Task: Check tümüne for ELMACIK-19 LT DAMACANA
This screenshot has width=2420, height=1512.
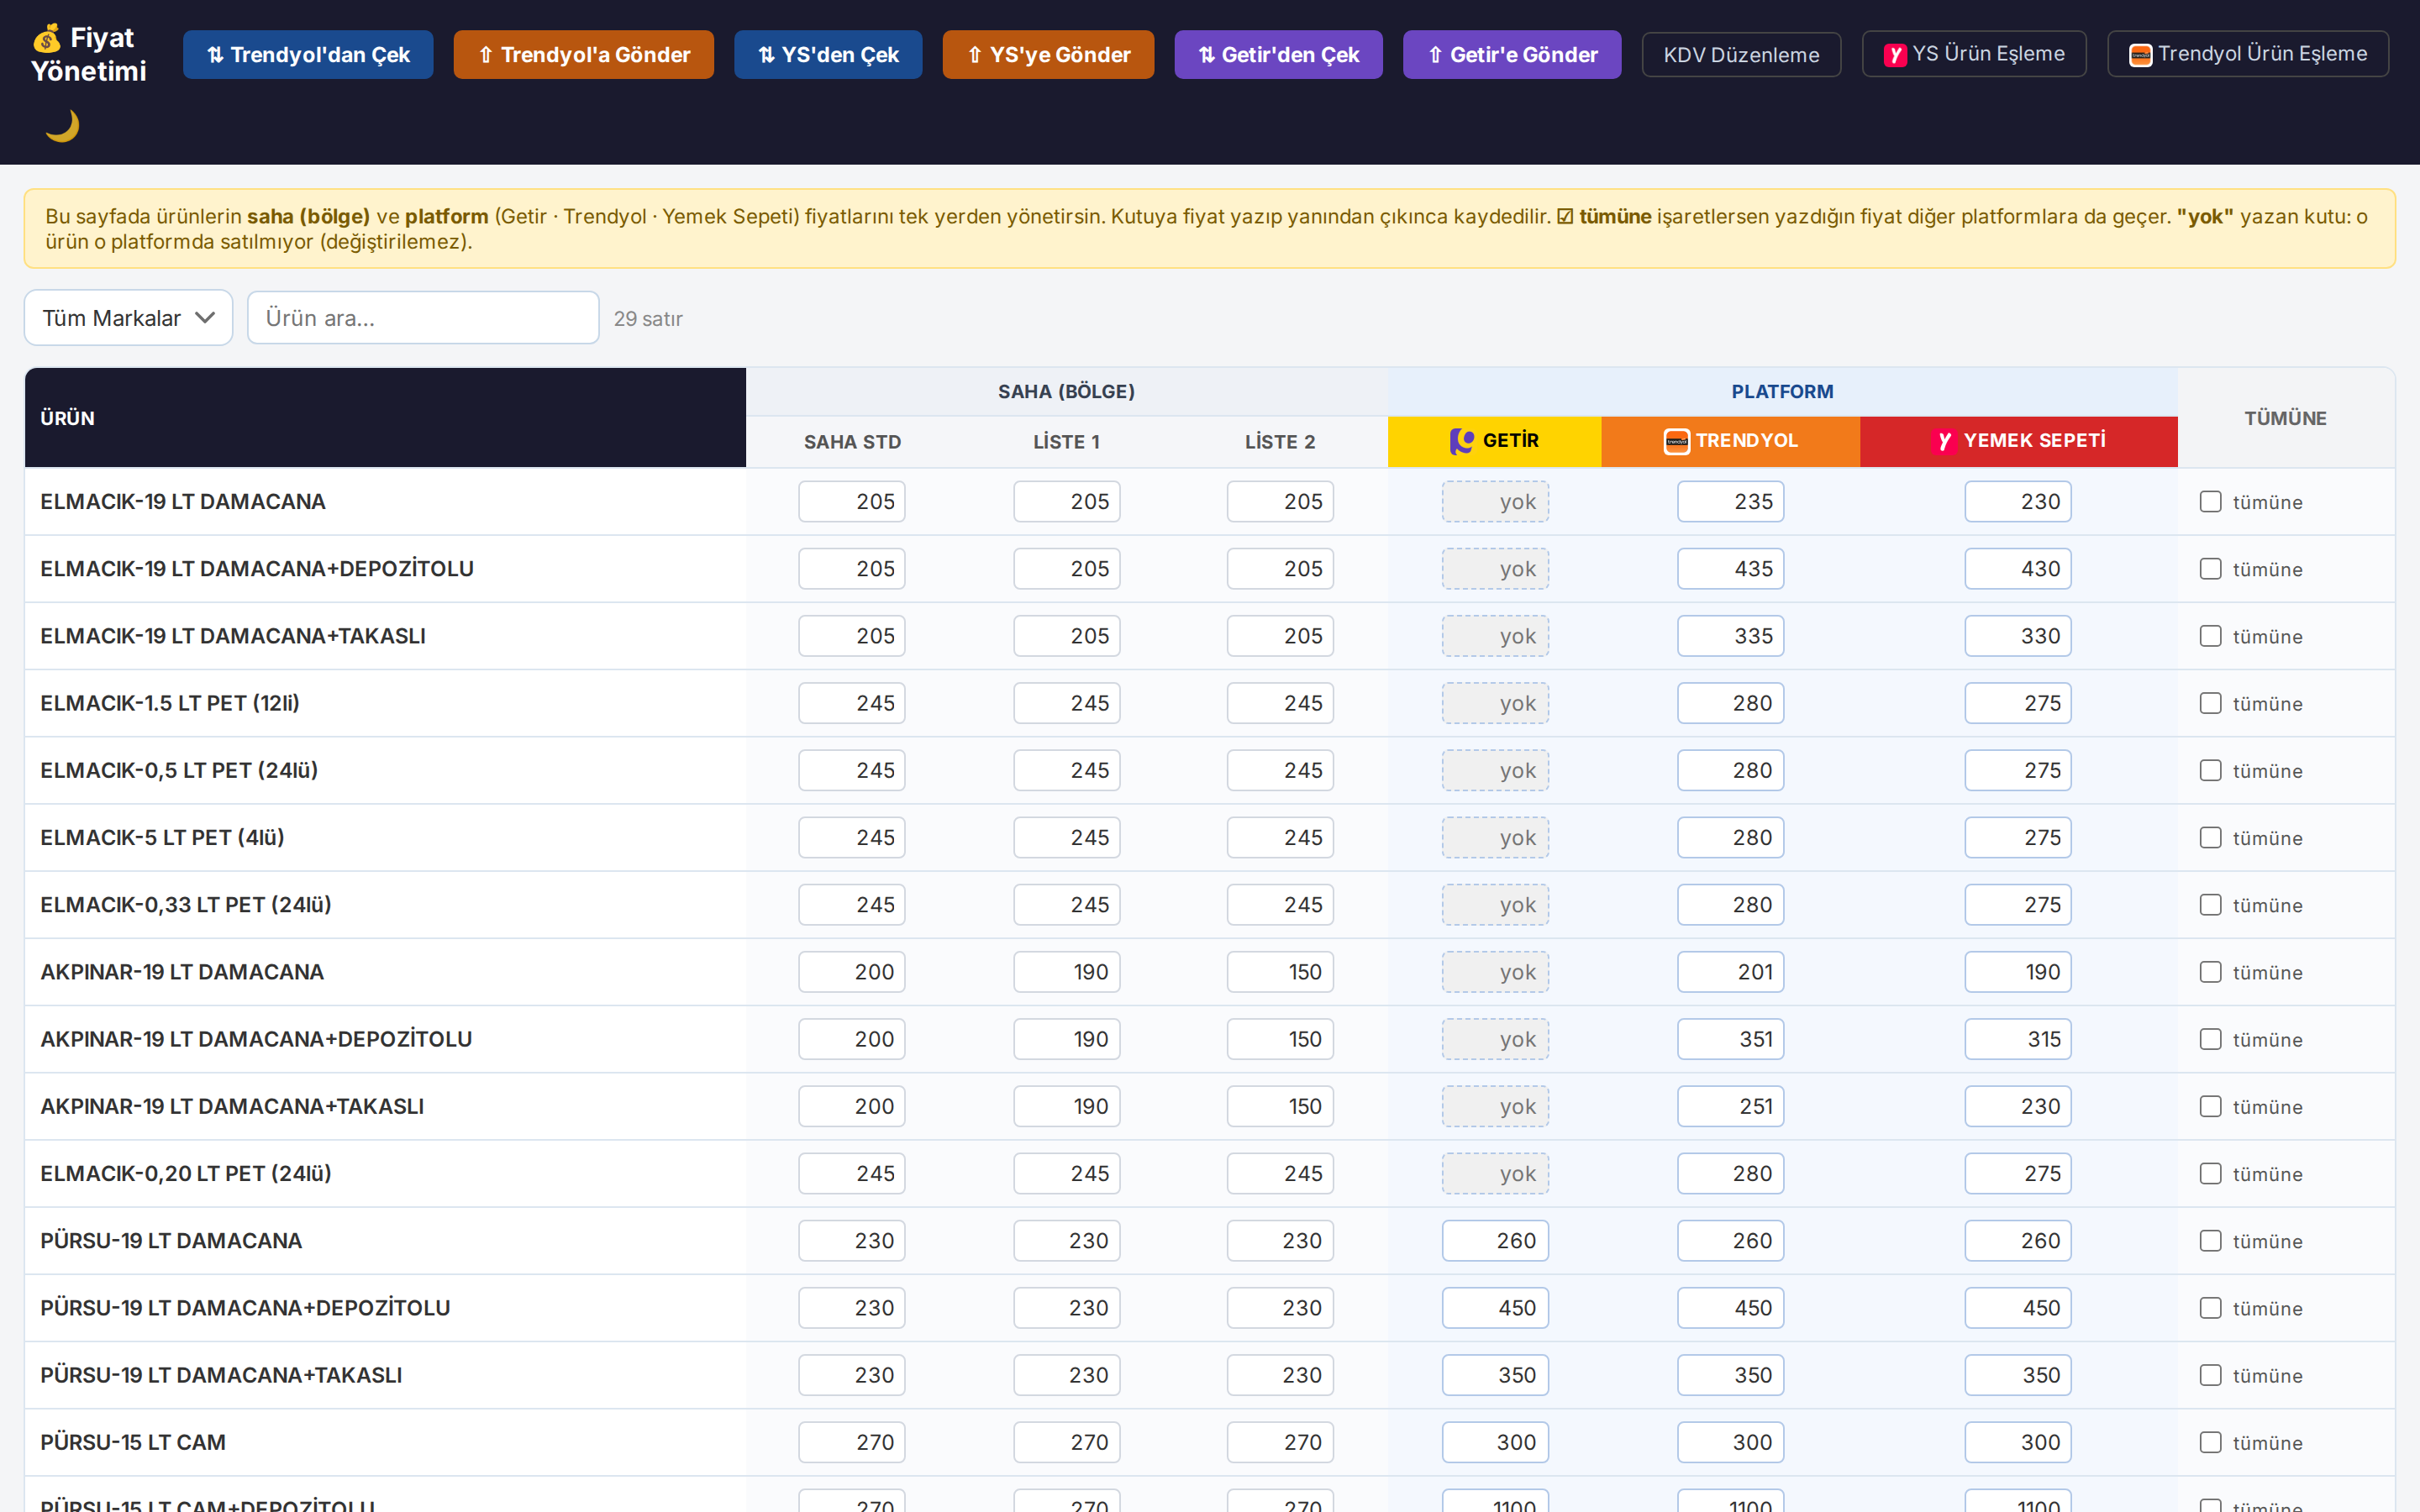Action: point(2210,502)
